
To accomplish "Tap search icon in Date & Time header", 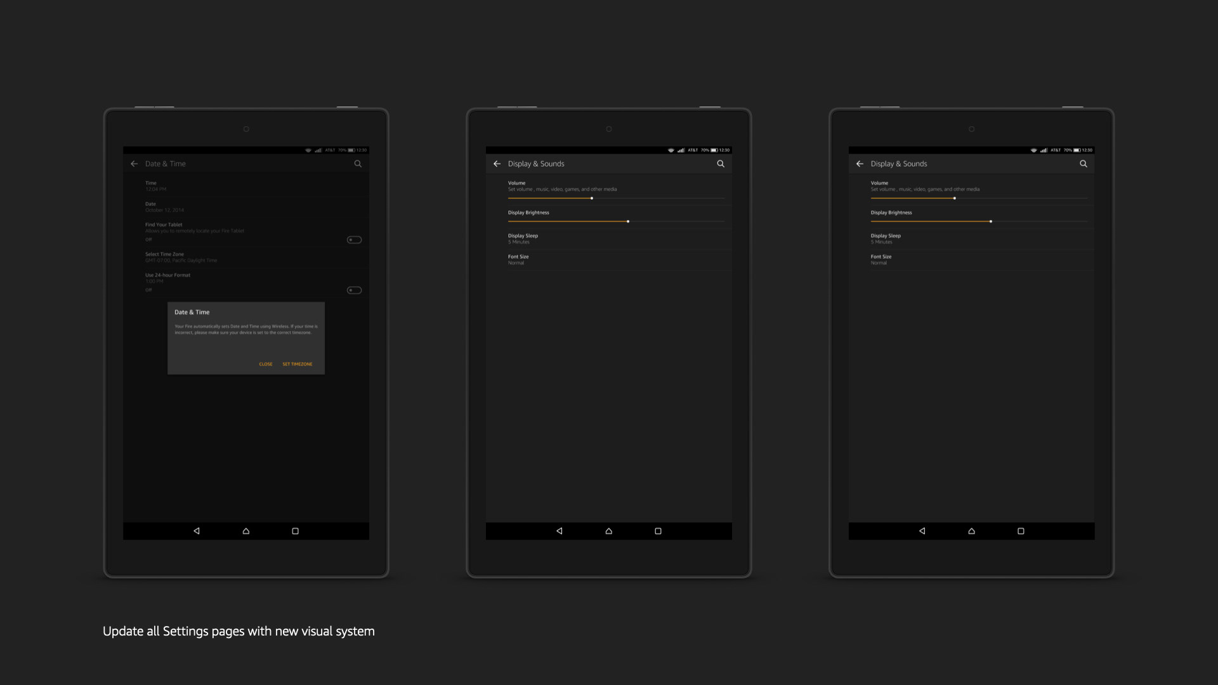I will 358,164.
